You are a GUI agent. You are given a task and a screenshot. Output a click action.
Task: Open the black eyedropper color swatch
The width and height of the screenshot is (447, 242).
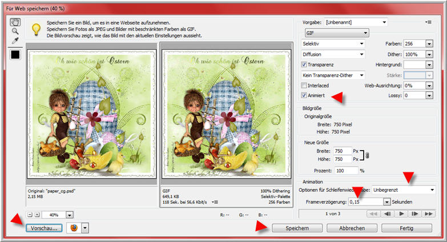tap(15, 54)
